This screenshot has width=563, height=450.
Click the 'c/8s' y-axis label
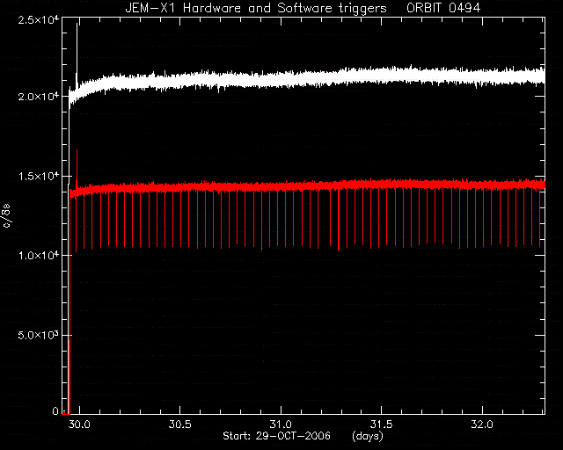pyautogui.click(x=6, y=215)
